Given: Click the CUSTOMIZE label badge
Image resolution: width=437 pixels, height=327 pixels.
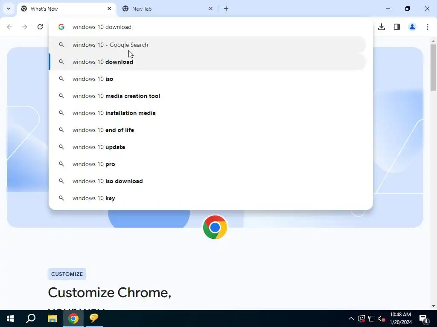Looking at the screenshot, I should coord(67,274).
